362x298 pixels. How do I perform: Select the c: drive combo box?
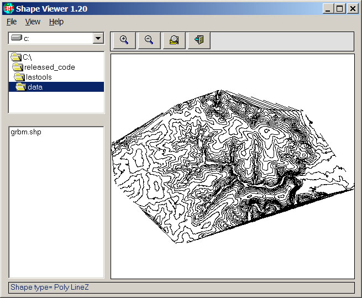[56, 38]
